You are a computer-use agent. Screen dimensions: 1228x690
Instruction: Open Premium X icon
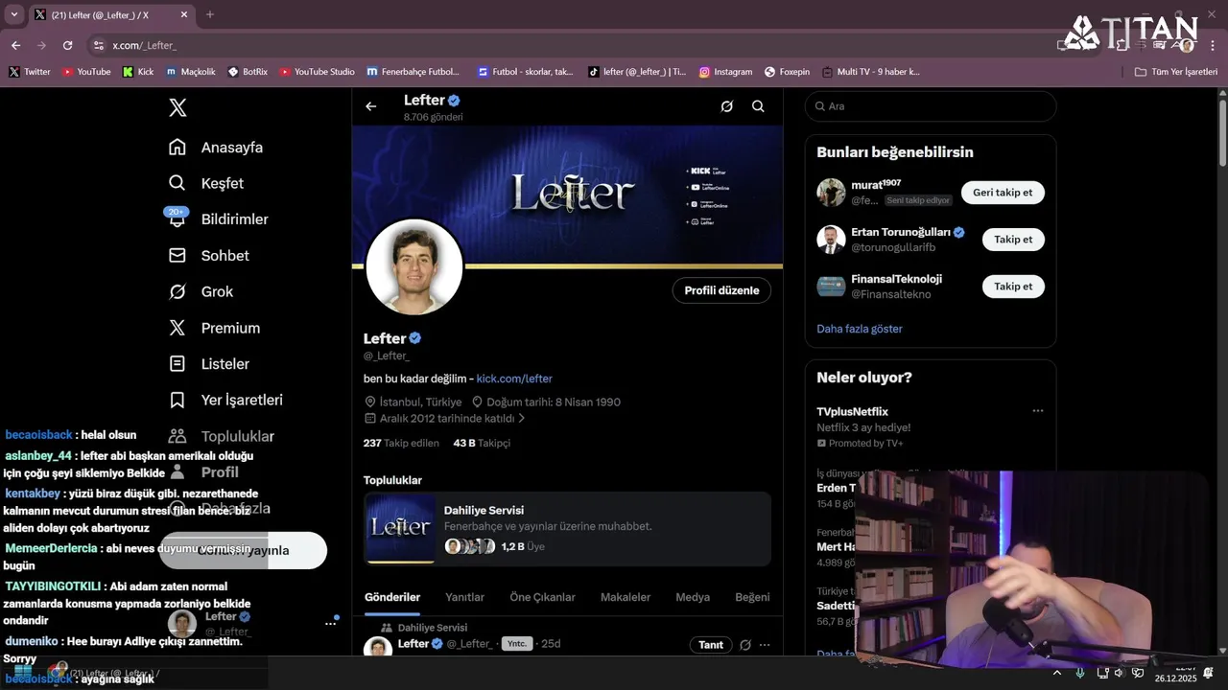point(177,328)
